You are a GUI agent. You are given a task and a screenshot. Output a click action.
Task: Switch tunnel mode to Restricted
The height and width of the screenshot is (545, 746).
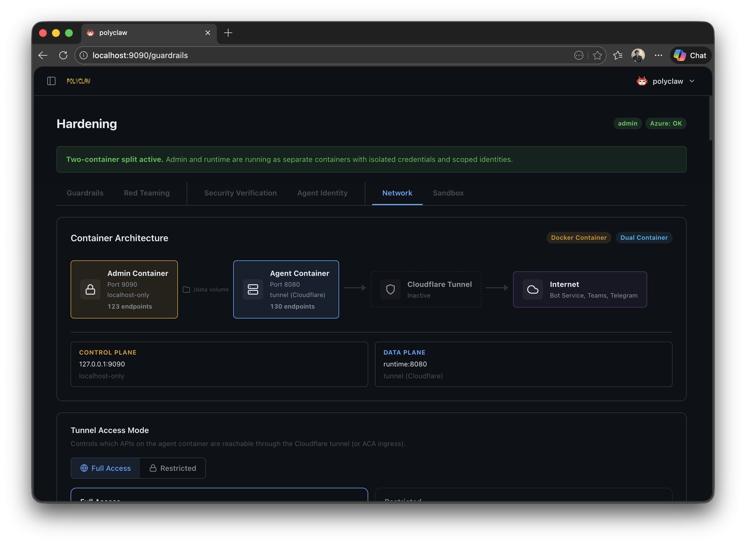(x=173, y=468)
